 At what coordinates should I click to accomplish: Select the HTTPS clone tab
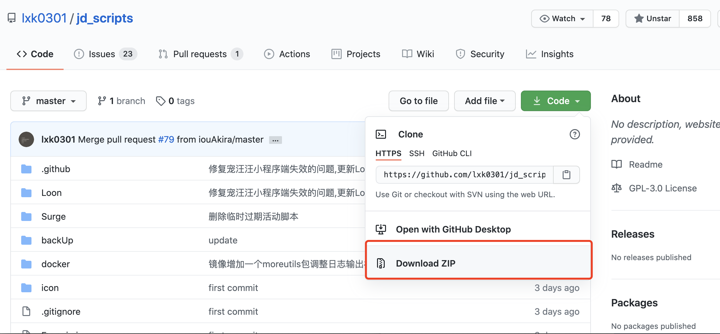pos(388,154)
